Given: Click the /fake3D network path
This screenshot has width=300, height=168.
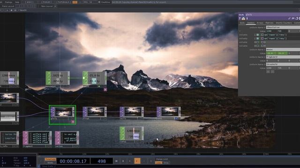Looking at the screenshot, I should coord(22,10).
